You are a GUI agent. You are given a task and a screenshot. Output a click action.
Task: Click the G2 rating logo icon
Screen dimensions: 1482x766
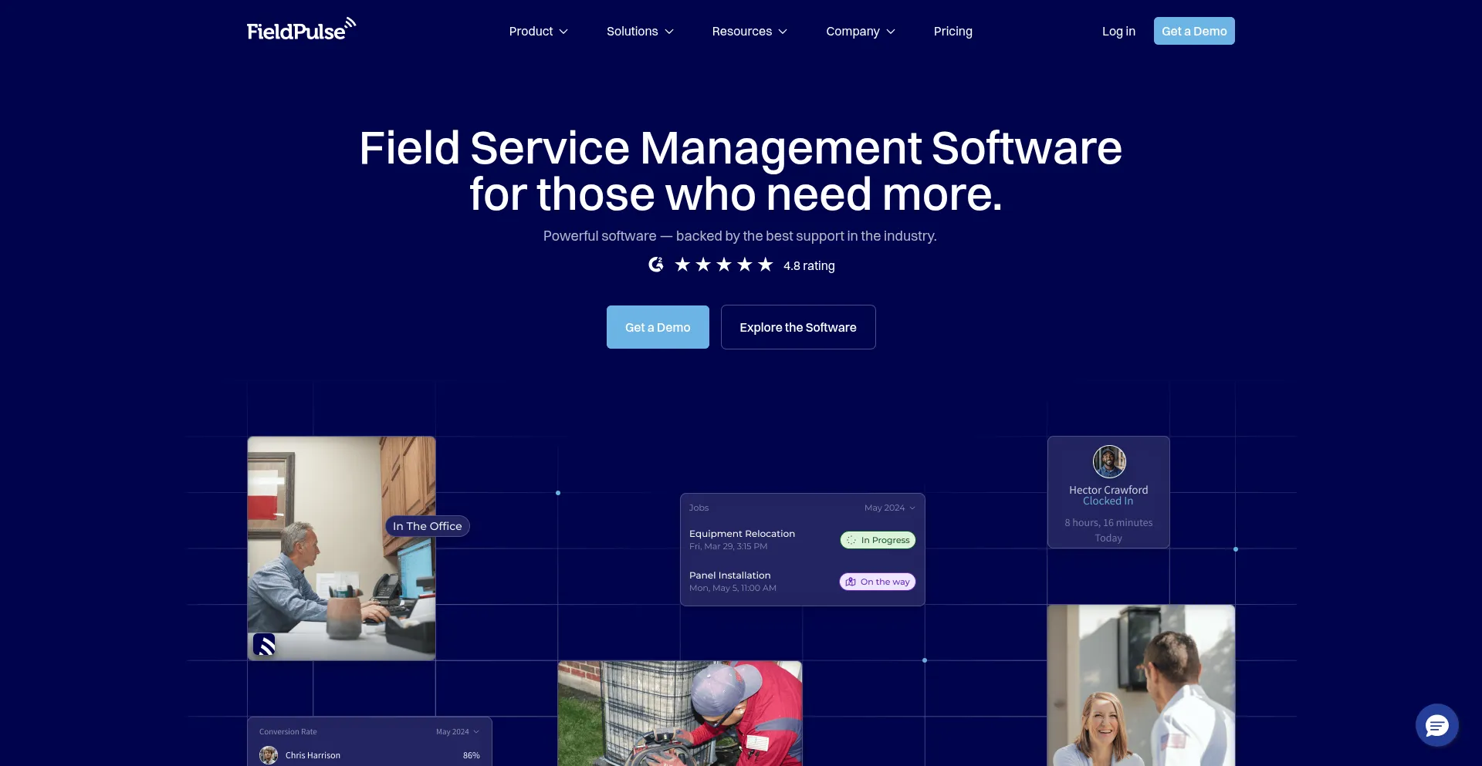pos(656,265)
